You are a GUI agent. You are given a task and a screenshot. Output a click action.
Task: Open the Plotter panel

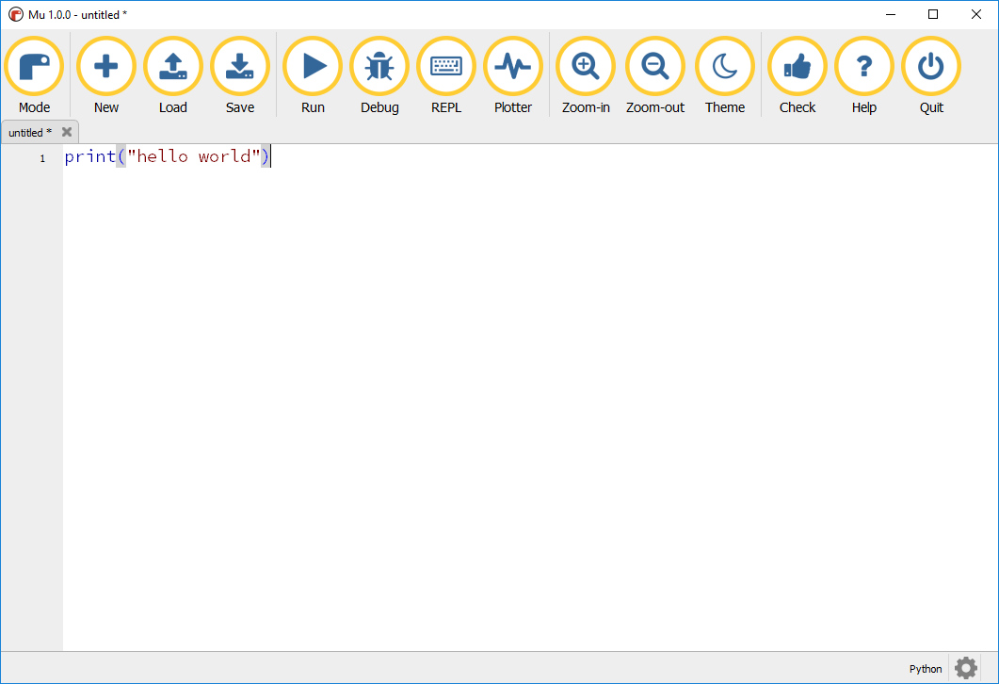[512, 66]
